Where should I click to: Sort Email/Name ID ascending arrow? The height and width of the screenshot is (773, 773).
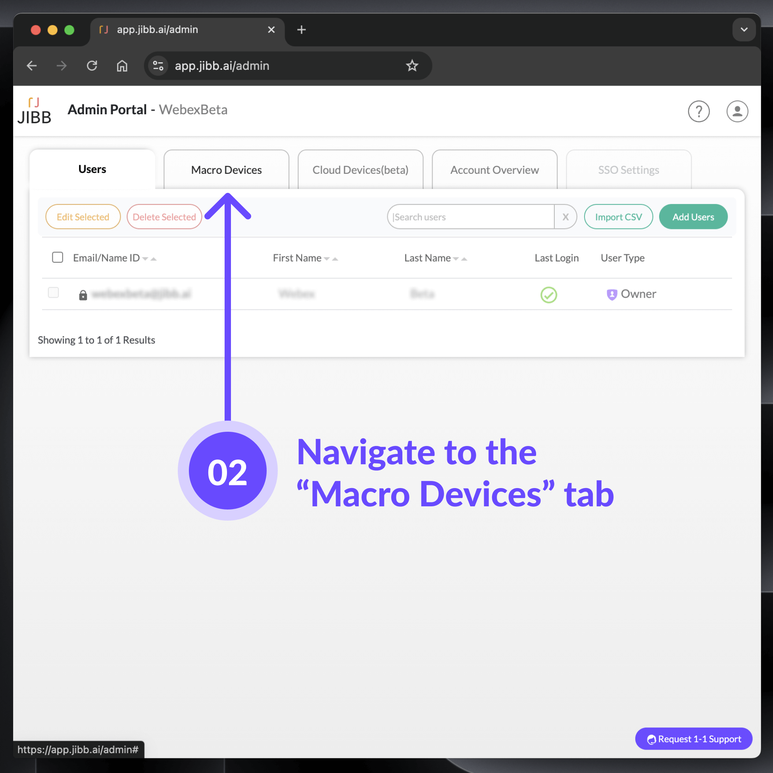click(153, 259)
